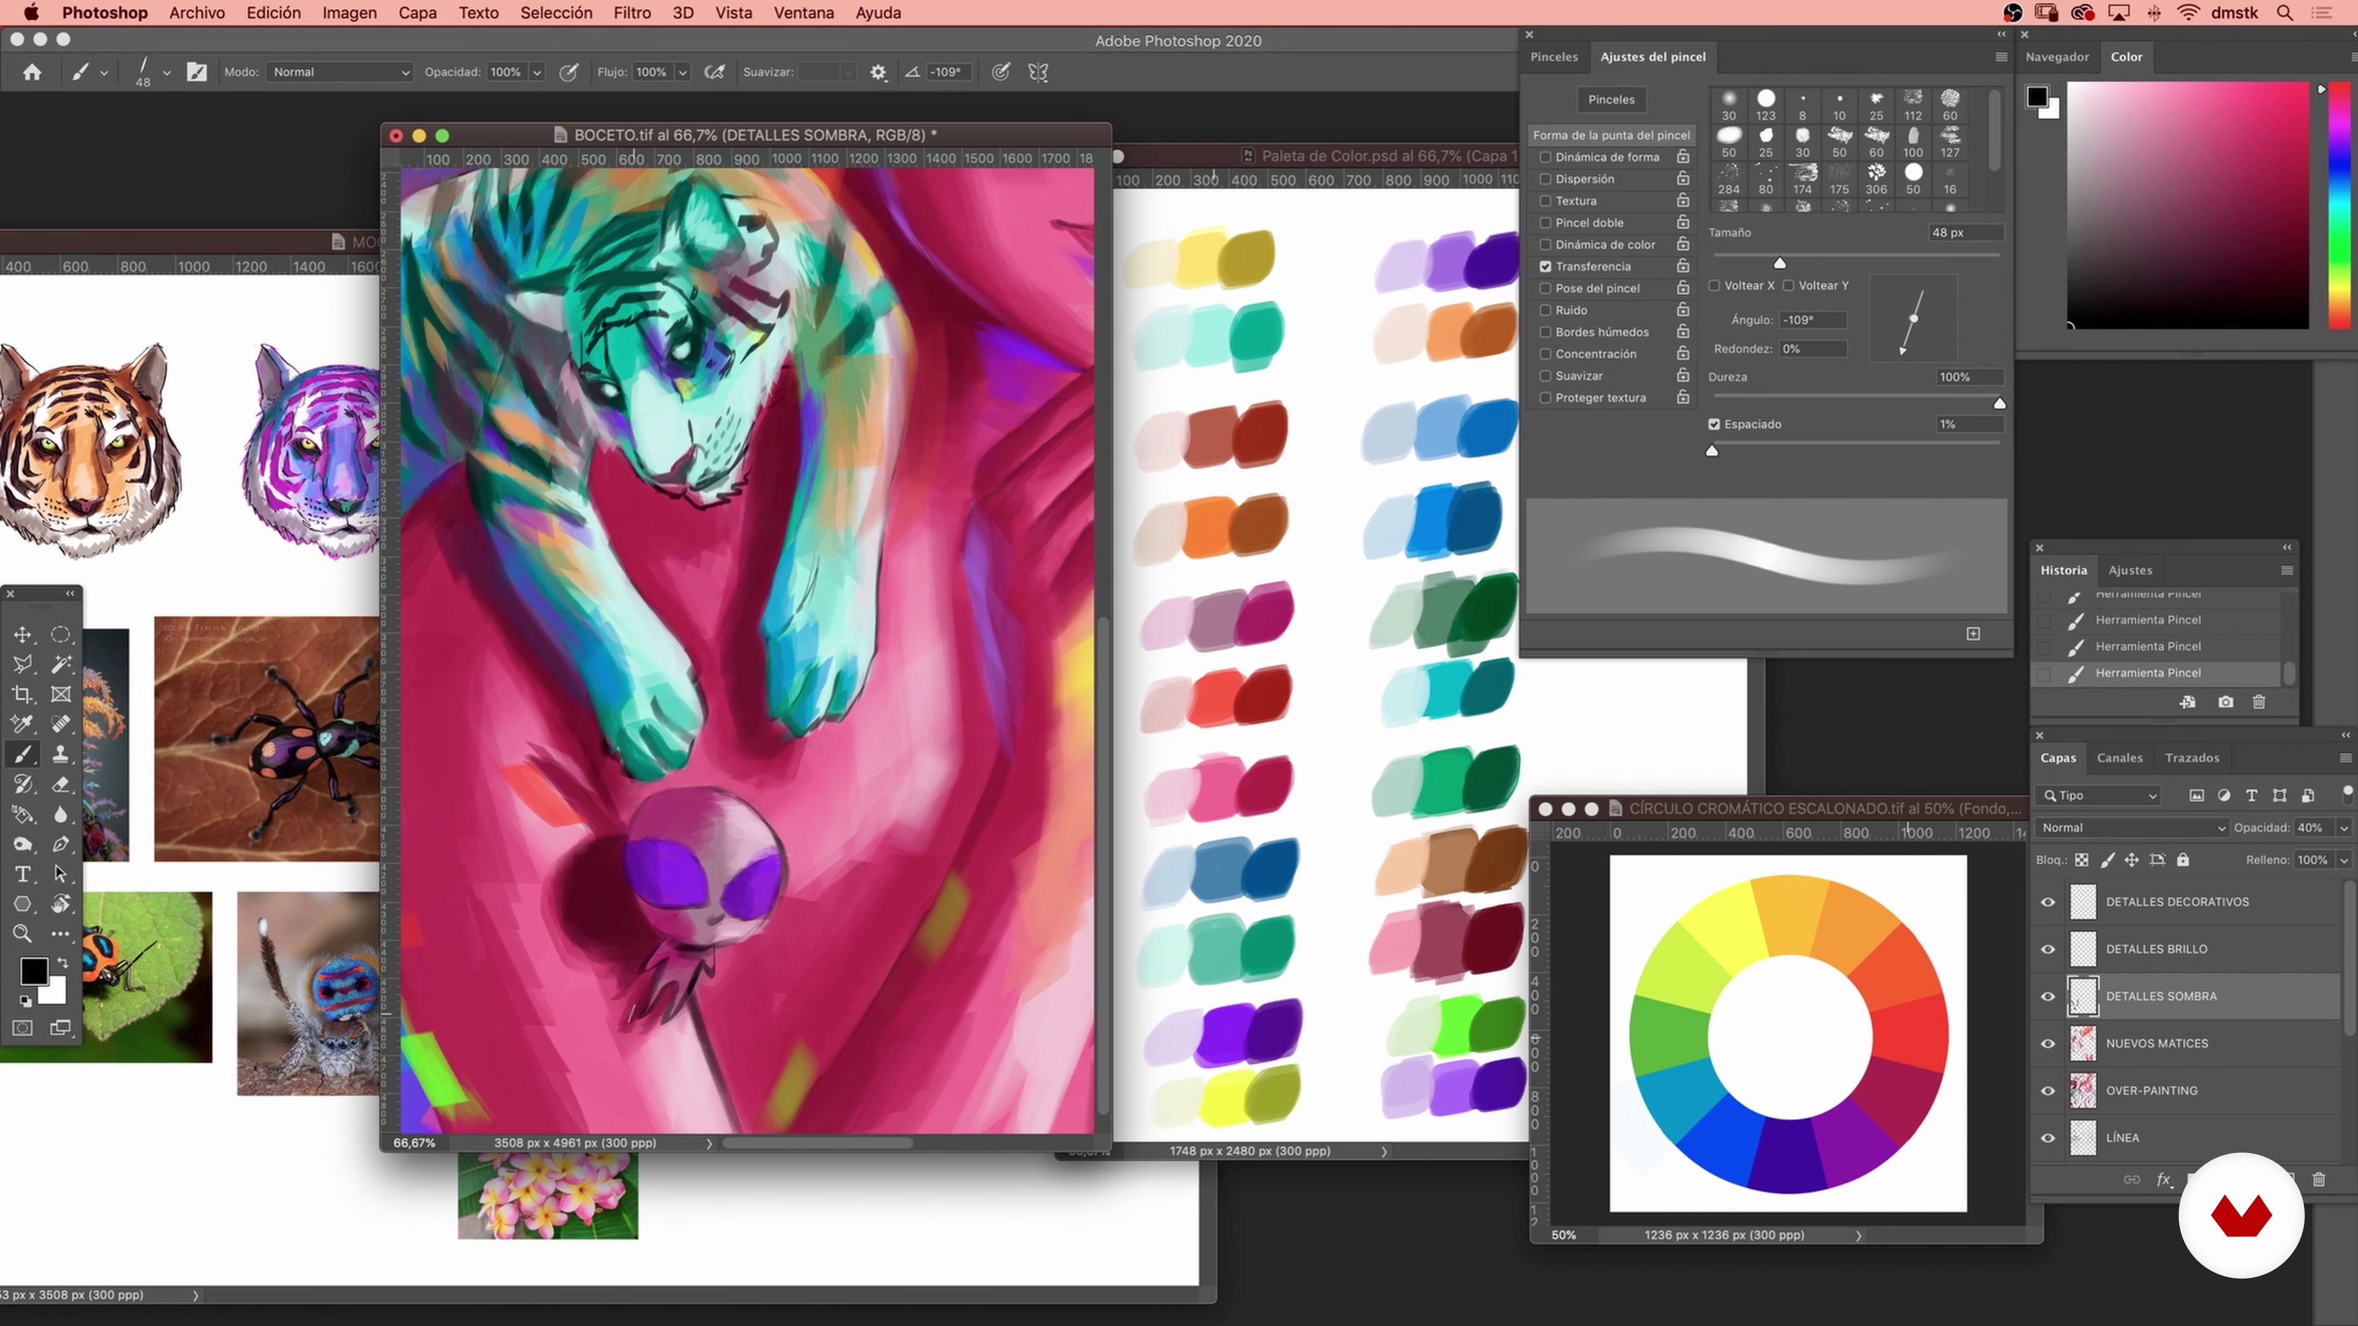Enable Dispersión checkbox
The width and height of the screenshot is (2358, 1326).
pyautogui.click(x=1545, y=179)
